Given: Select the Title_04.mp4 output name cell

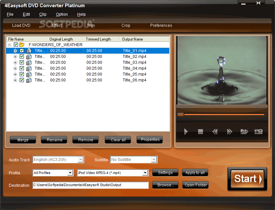Looking at the screenshot, I should click(x=135, y=68).
